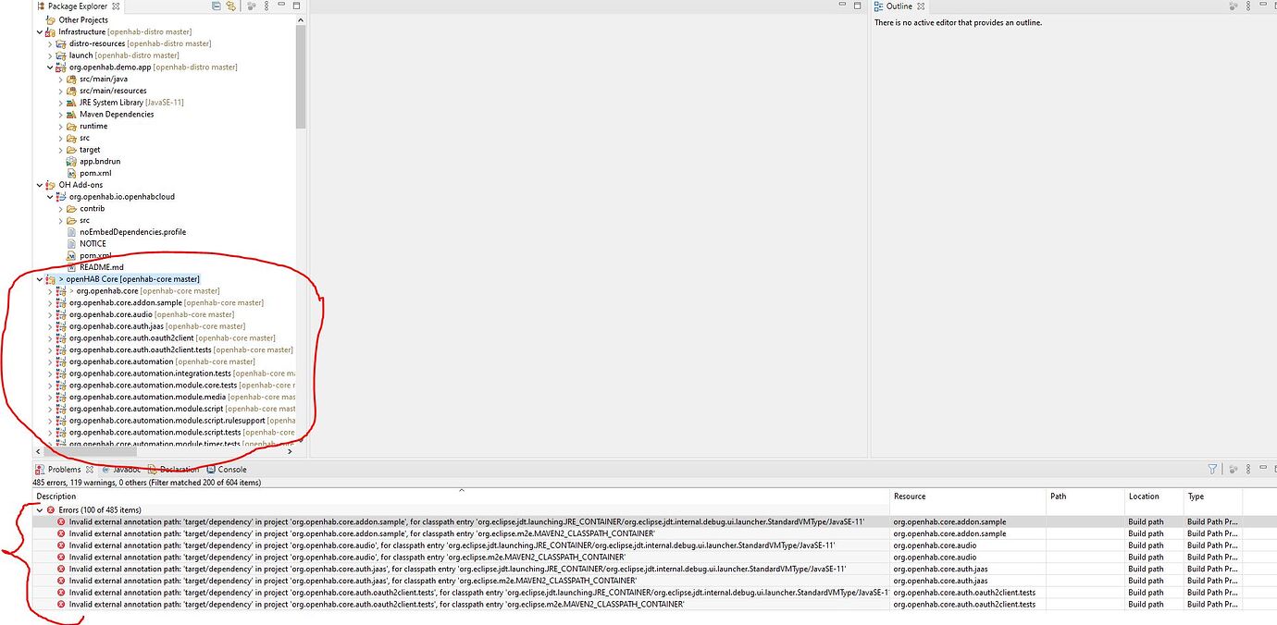1277x625 pixels.
Task: Open the filters icon in Problems view
Action: (x=1212, y=469)
